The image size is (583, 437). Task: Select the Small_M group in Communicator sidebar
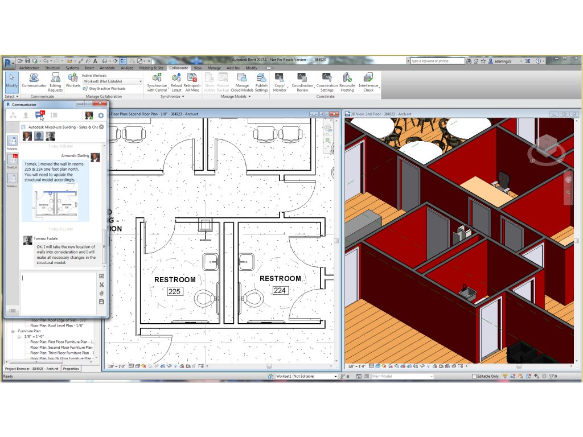13,161
